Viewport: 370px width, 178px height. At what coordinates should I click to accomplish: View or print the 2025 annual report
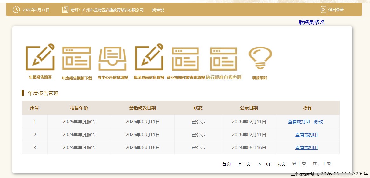[x=299, y=122]
